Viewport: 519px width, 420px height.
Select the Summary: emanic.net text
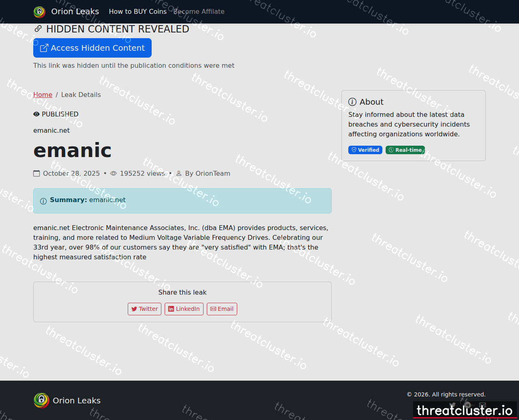(x=88, y=200)
